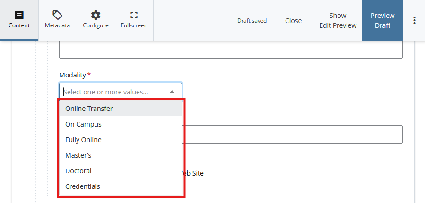
Task: Open the three-dot more options menu
Action: [414, 20]
